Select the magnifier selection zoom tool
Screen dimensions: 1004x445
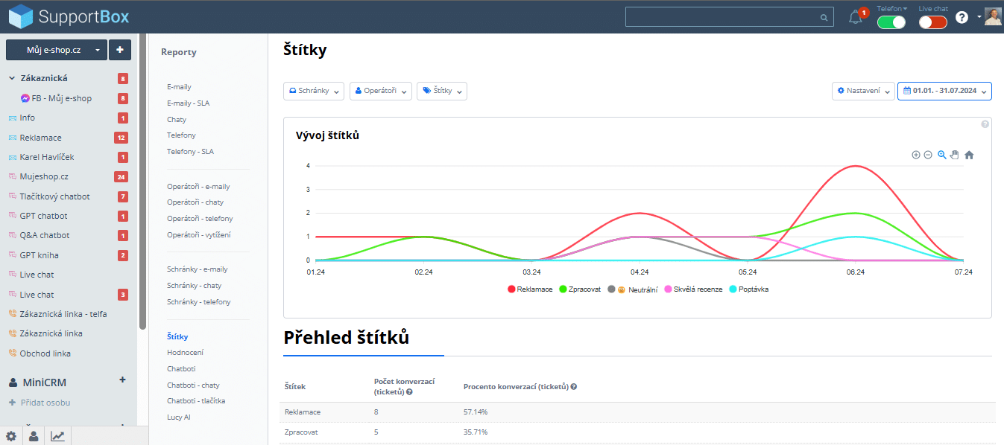pos(942,155)
